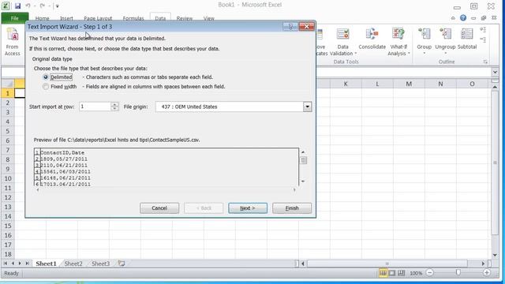505x284 pixels.
Task: Select row 10 header
Action: (x=8, y=178)
